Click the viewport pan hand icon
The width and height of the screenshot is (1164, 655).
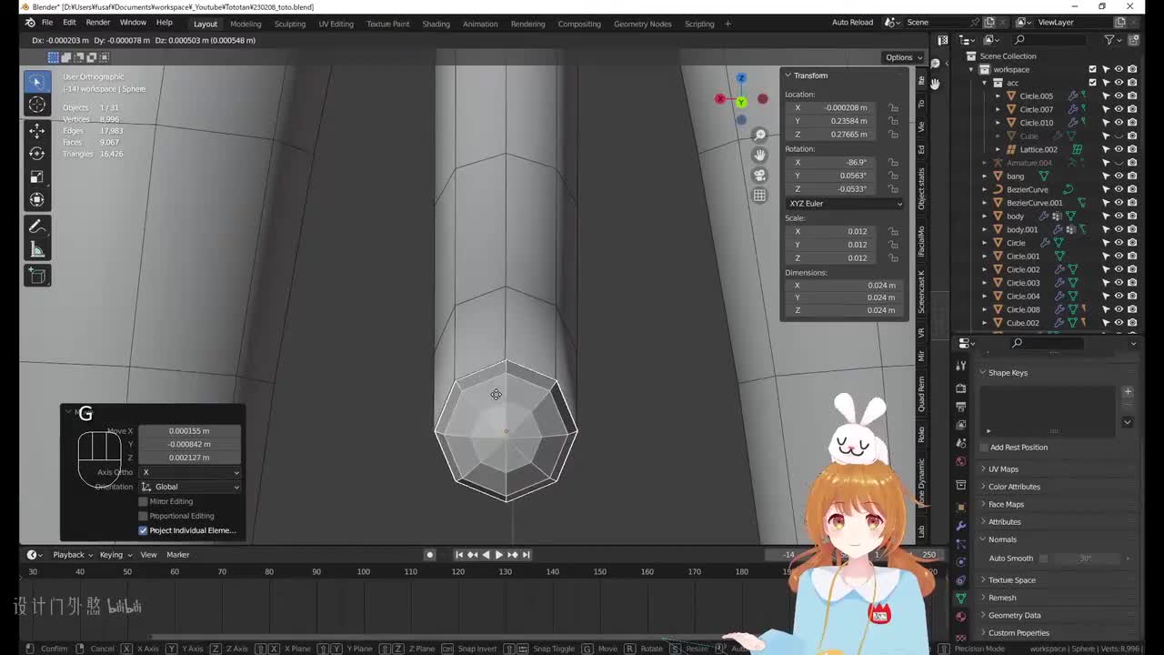(759, 155)
